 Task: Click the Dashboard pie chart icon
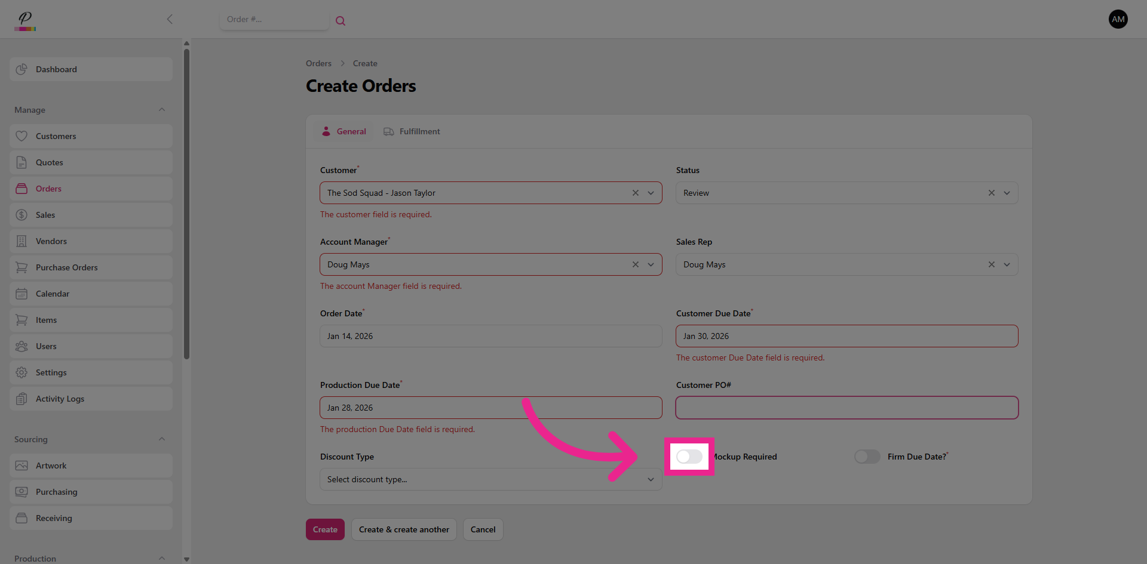click(x=22, y=69)
